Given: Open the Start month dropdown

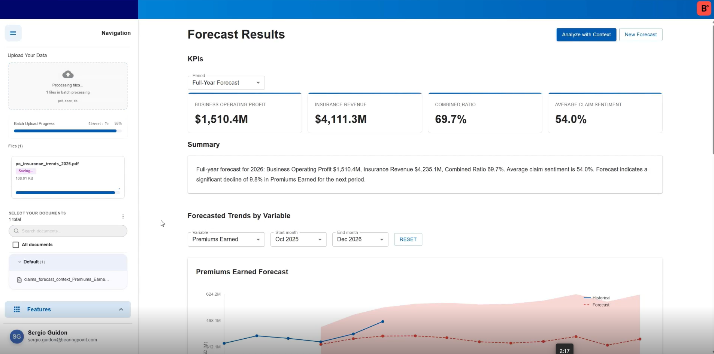Looking at the screenshot, I should click(298, 239).
